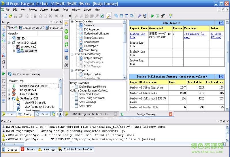
Task: Select Timing Constraints in design overview
Action: [94, 38]
